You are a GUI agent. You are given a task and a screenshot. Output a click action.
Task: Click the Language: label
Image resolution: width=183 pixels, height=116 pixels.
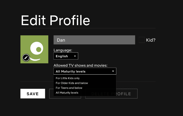tap(63, 50)
